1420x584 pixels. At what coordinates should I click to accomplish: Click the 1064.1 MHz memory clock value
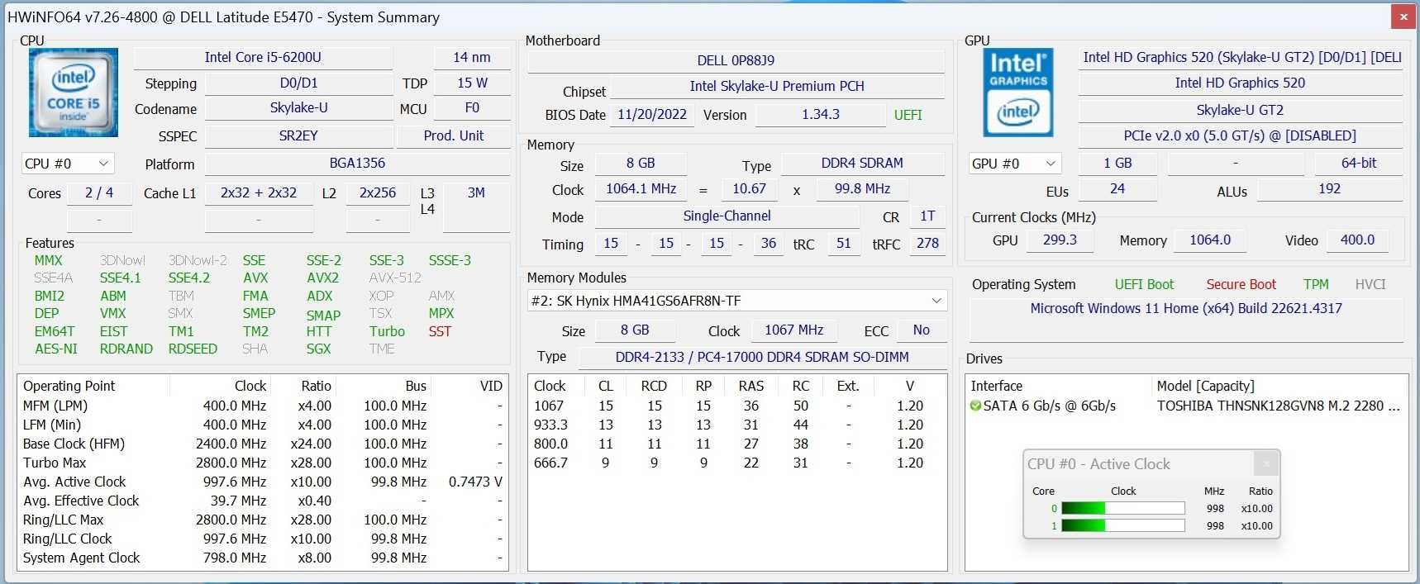click(x=641, y=189)
